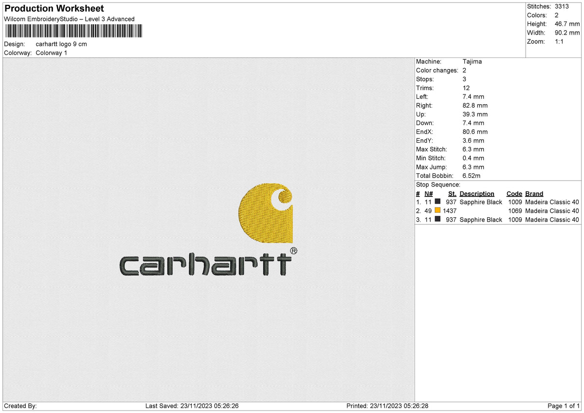This screenshot has width=584, height=413.
Task: Click the Total Bobbin value 6.52m
Action: click(x=472, y=176)
